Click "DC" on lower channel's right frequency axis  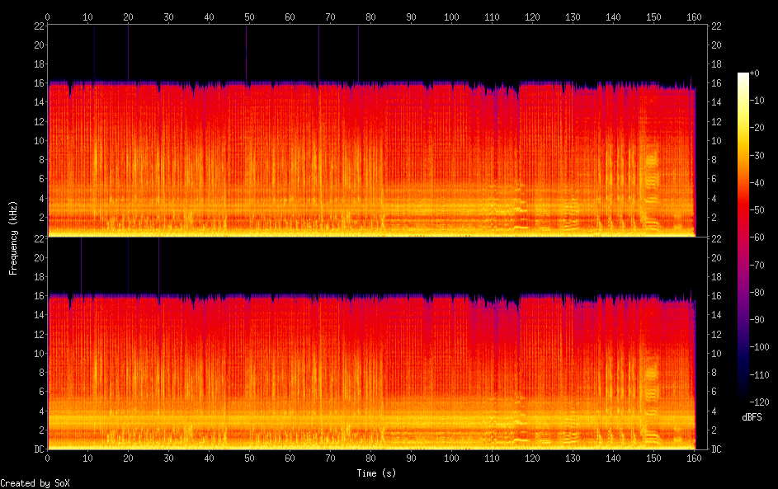click(x=716, y=449)
